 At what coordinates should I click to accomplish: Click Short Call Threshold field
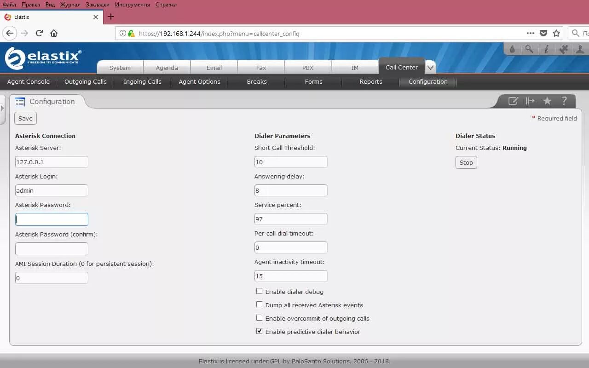coord(291,162)
